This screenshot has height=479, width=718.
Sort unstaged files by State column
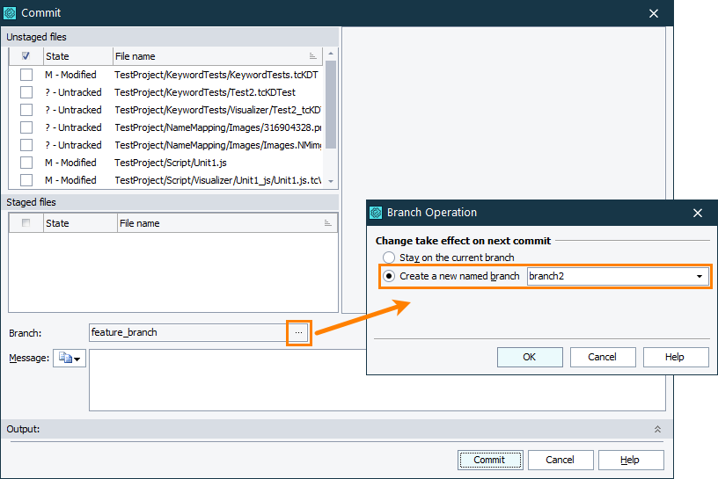pyautogui.click(x=77, y=56)
